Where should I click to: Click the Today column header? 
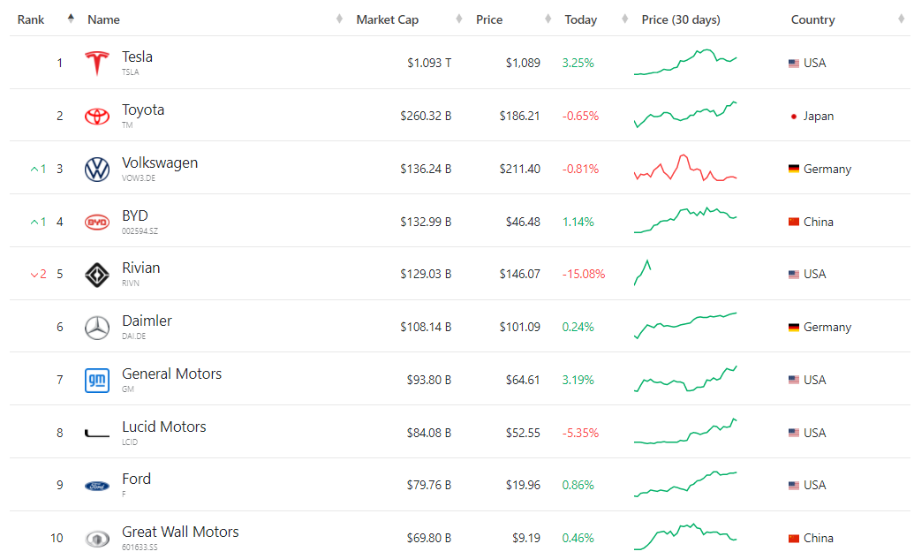pos(580,19)
